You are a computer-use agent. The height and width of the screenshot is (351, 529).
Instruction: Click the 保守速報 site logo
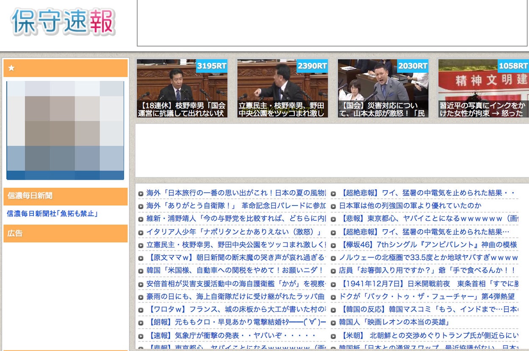63,22
